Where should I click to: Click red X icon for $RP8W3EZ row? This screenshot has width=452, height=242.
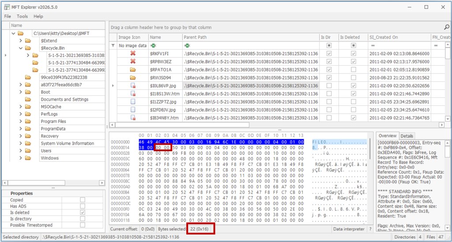(x=133, y=61)
